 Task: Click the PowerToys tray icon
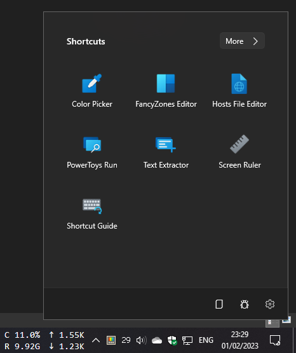point(111,340)
